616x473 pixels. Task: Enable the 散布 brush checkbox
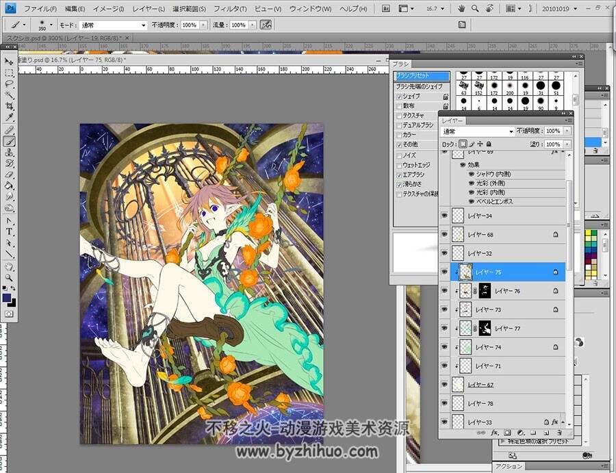399,107
